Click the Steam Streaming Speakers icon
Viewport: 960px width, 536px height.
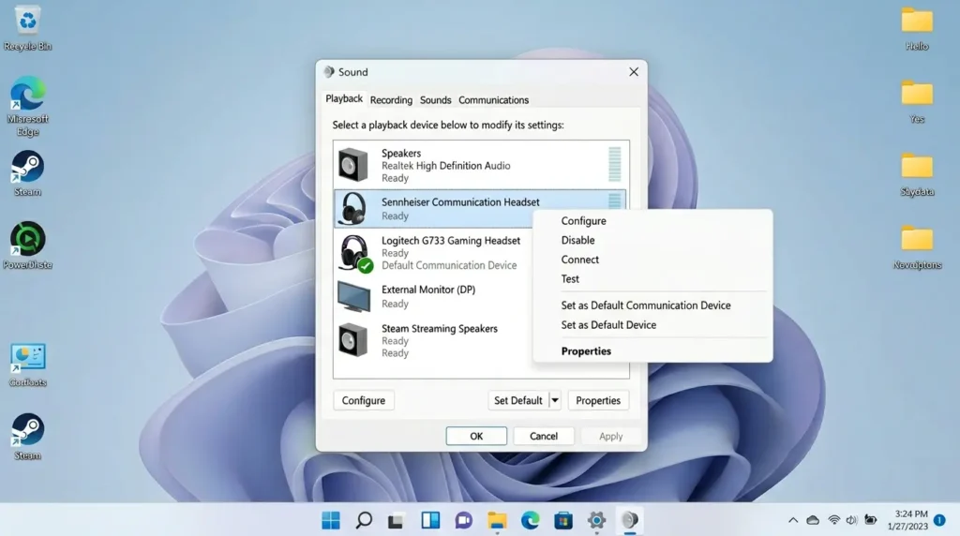coord(353,339)
